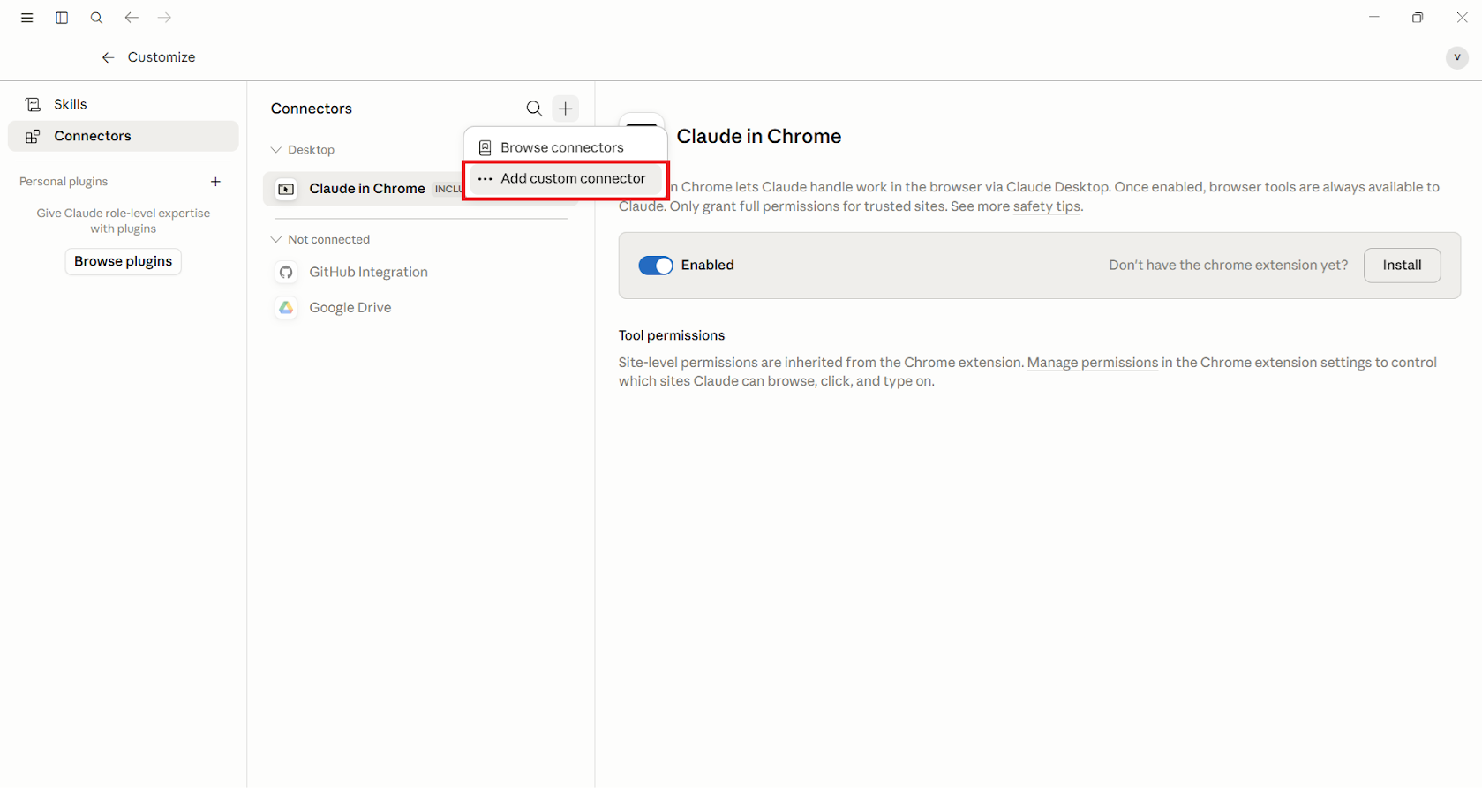
Task: Open the safety tips link
Action: pyautogui.click(x=1046, y=206)
